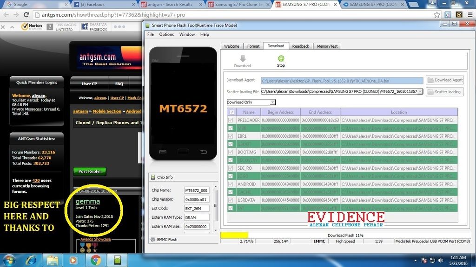Image resolution: width=476 pixels, height=267 pixels.
Task: Click the browser address bar
Action: tap(232, 15)
